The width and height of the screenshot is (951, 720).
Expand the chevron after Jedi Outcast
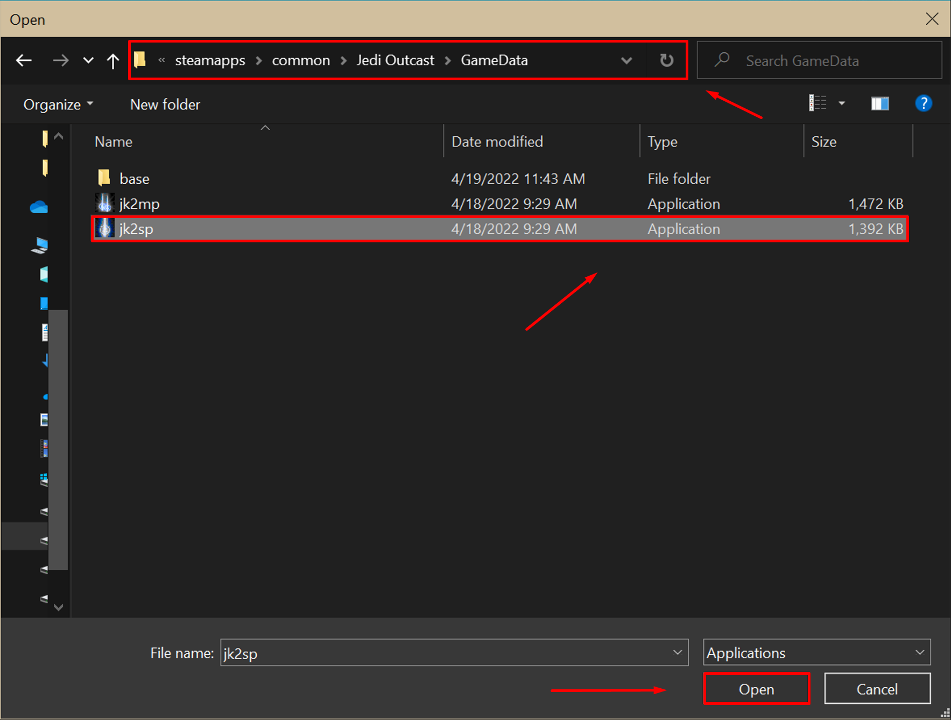click(448, 60)
